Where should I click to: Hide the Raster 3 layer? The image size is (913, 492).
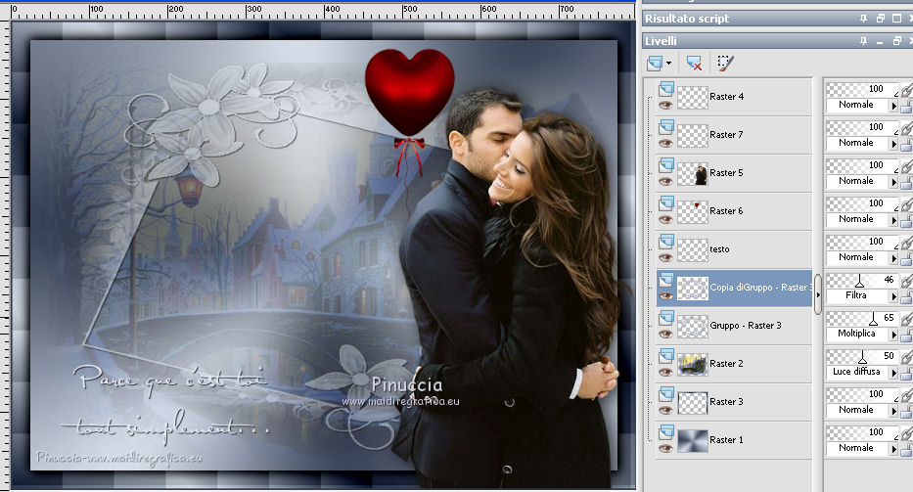coord(665,411)
